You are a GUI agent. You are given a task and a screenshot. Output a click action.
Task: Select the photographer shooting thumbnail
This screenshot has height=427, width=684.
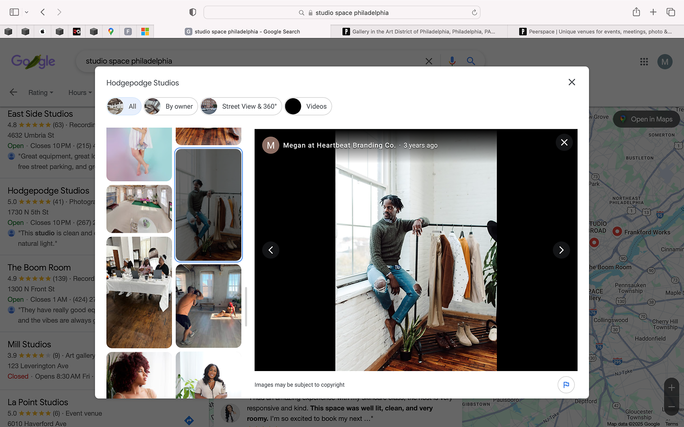click(208, 306)
